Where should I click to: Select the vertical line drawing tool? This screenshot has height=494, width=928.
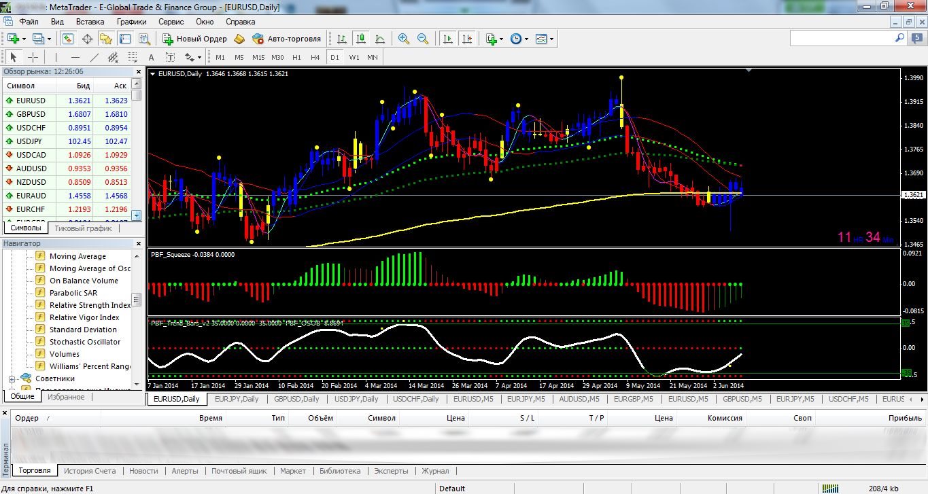56,57
